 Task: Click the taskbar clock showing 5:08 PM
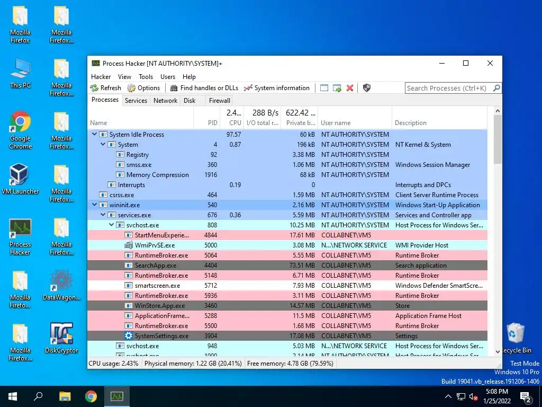(x=496, y=396)
